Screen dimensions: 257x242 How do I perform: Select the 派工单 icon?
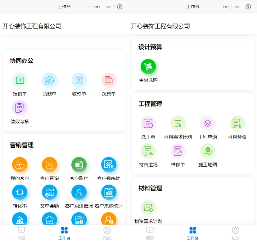pos(148,123)
